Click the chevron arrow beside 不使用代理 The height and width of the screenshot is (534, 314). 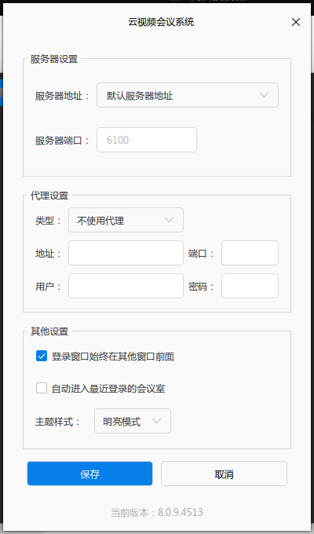click(170, 220)
